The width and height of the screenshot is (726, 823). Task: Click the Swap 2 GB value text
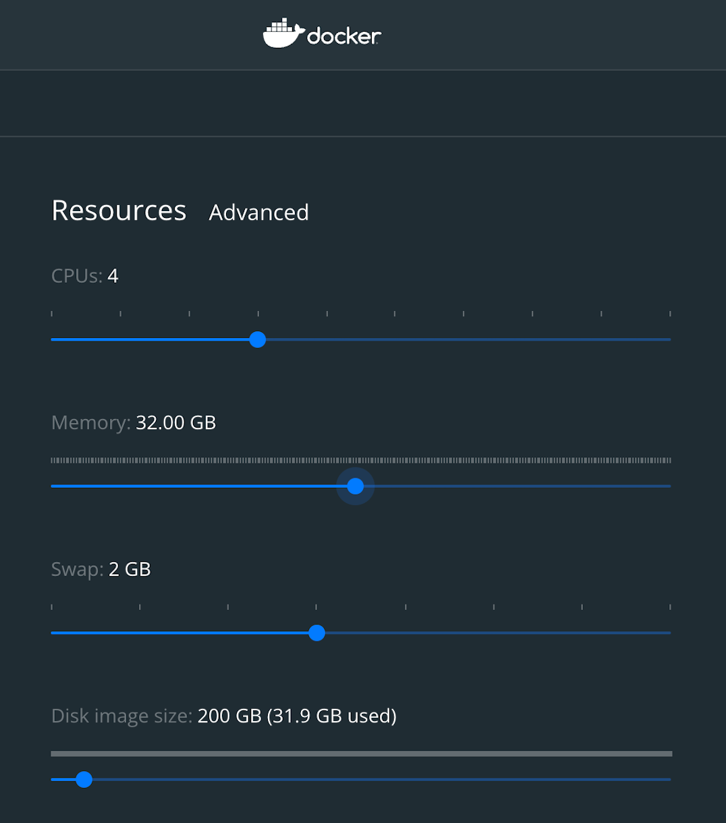coord(130,569)
